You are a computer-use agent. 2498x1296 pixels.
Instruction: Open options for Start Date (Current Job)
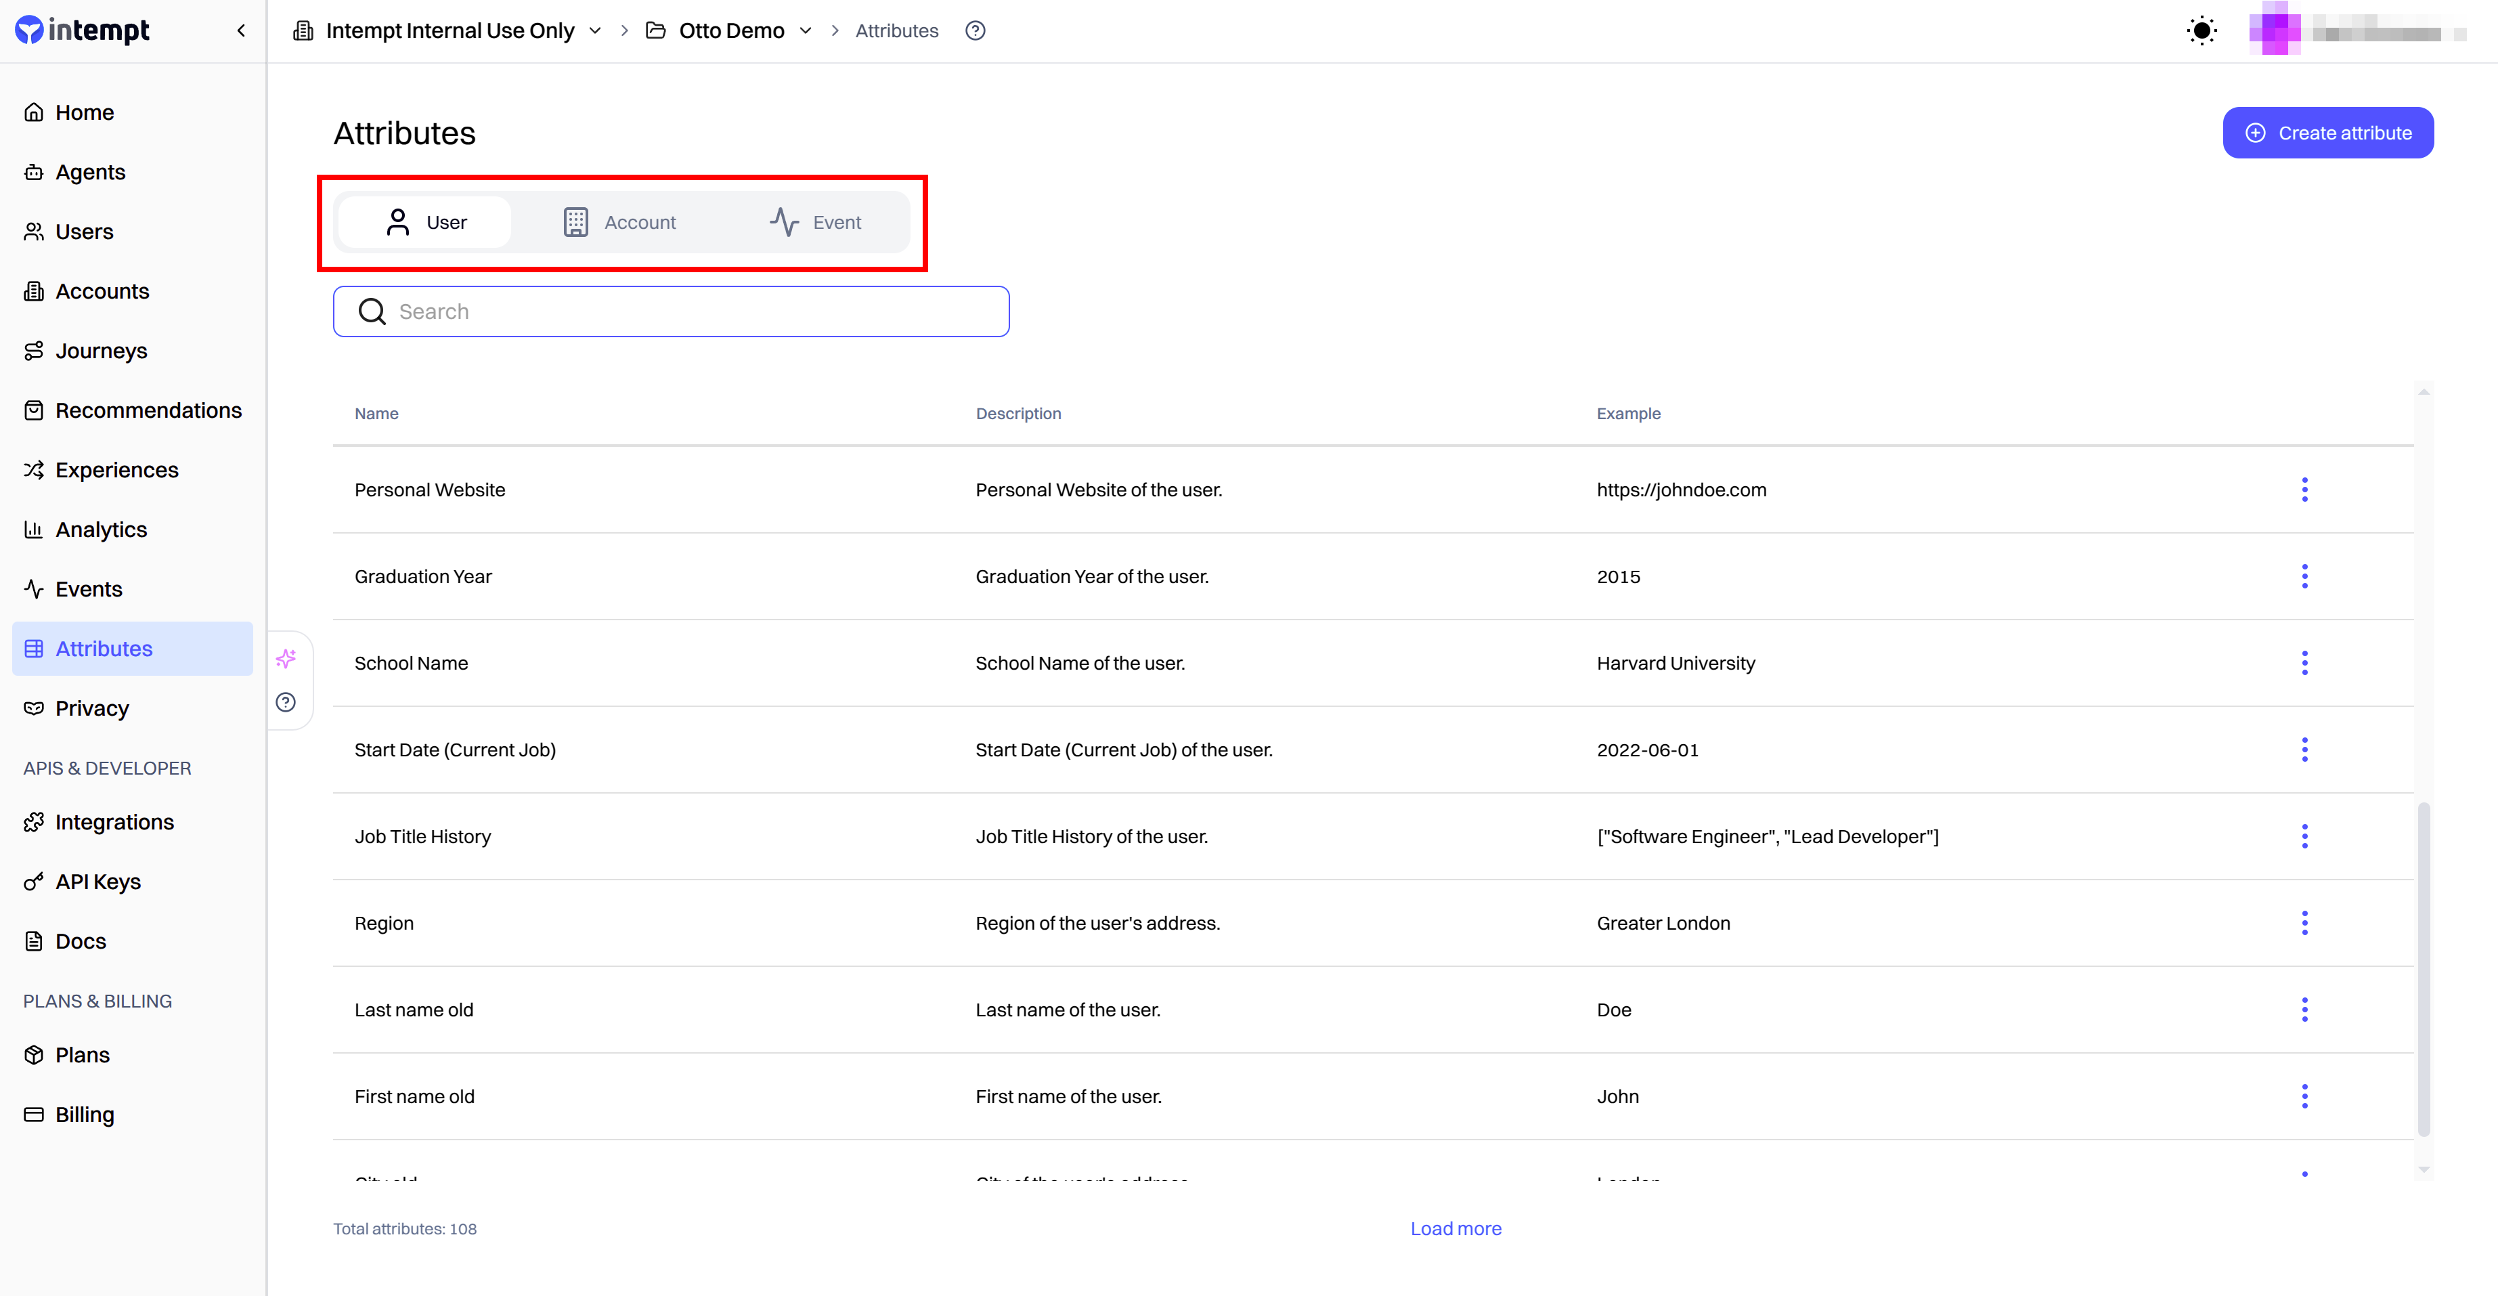pos(2305,750)
